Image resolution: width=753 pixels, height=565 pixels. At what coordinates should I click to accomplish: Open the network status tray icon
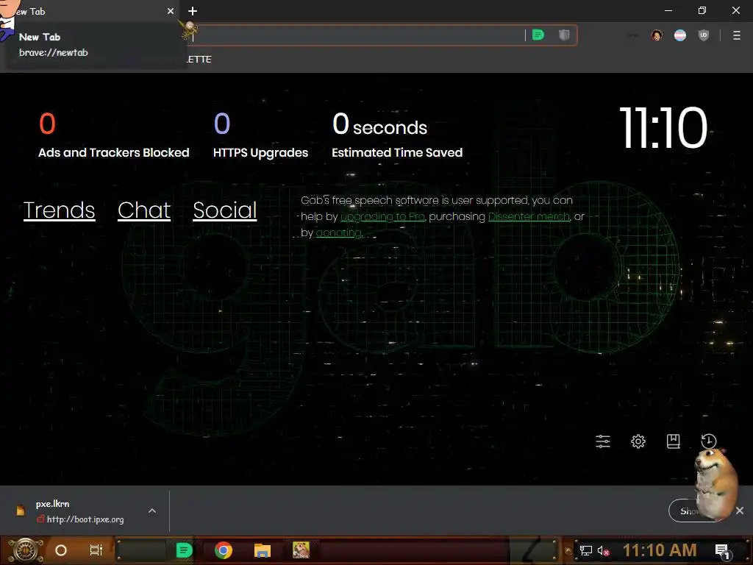pyautogui.click(x=586, y=550)
